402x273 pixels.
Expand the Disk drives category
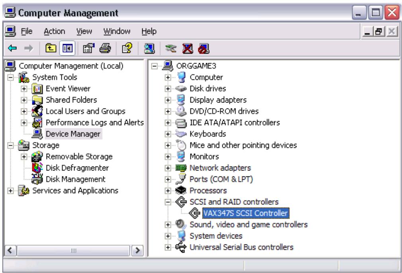[x=168, y=89]
